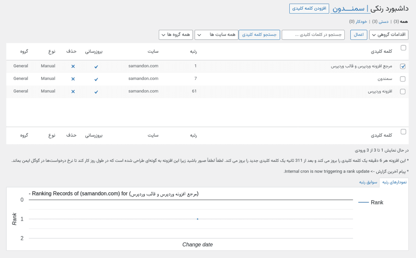Screen dimensions: 416x258
Task: Delete افزونه وردپرس keyword with X icon
Action: (x=73, y=92)
